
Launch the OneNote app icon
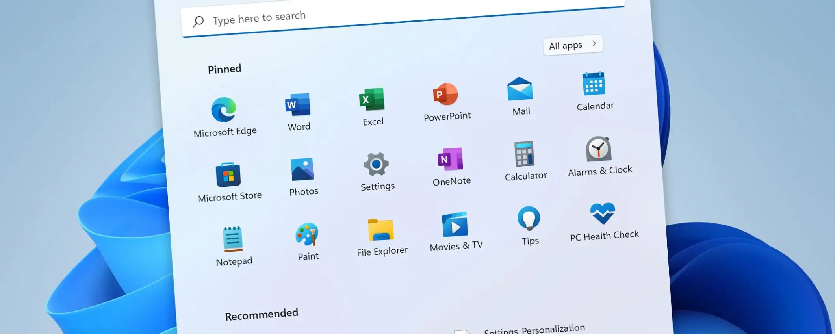pyautogui.click(x=450, y=159)
